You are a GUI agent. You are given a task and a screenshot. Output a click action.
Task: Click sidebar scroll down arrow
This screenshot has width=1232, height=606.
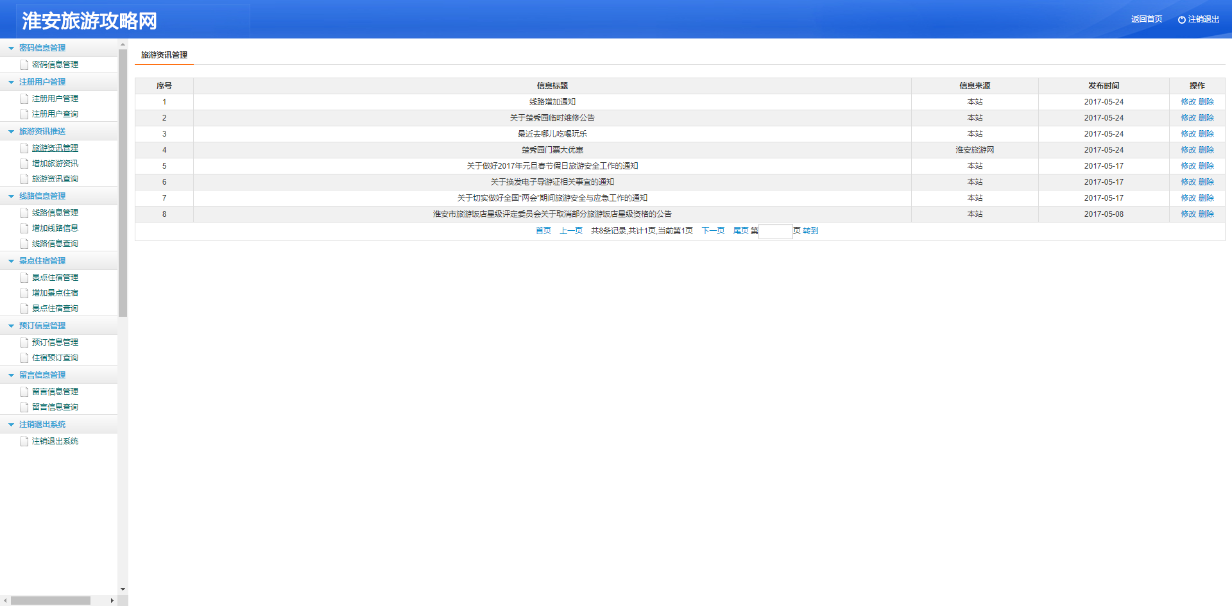point(123,589)
